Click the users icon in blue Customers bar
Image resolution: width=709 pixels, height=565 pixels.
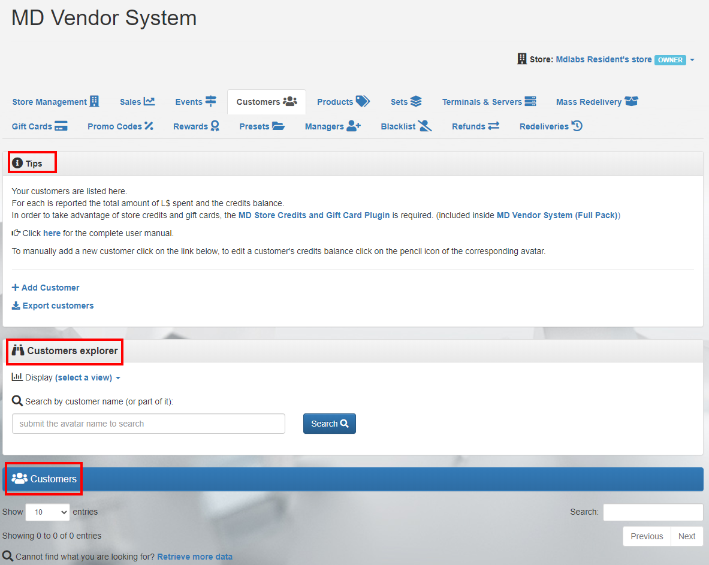pos(19,478)
